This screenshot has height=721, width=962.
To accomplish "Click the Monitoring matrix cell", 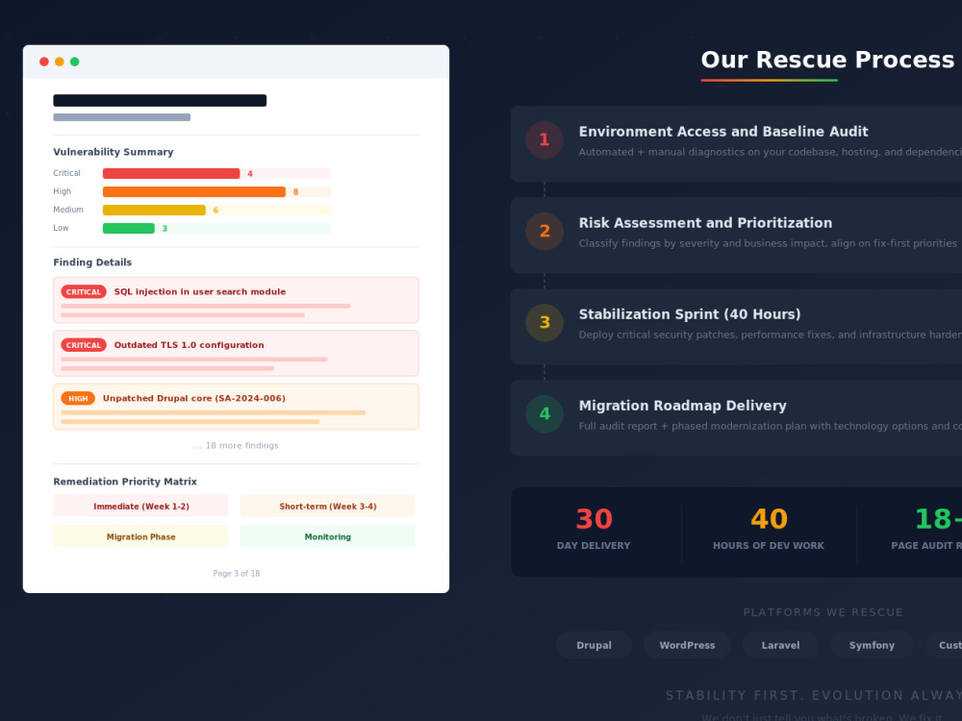I will [x=328, y=536].
